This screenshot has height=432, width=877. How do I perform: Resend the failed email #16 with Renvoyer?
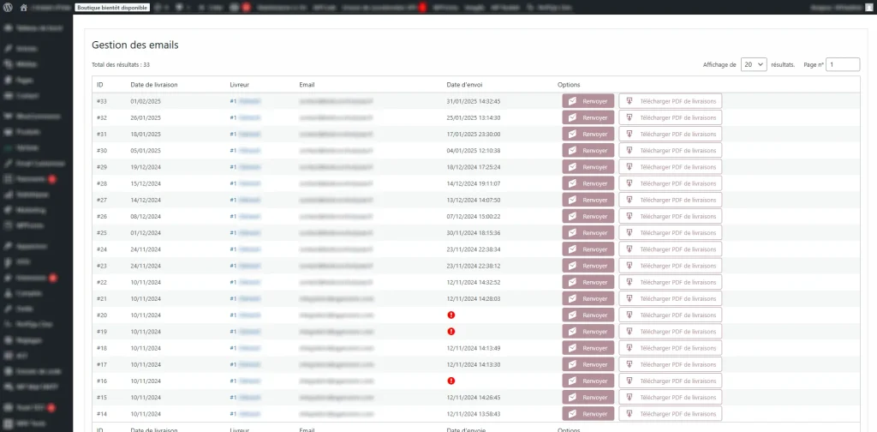[x=588, y=381]
